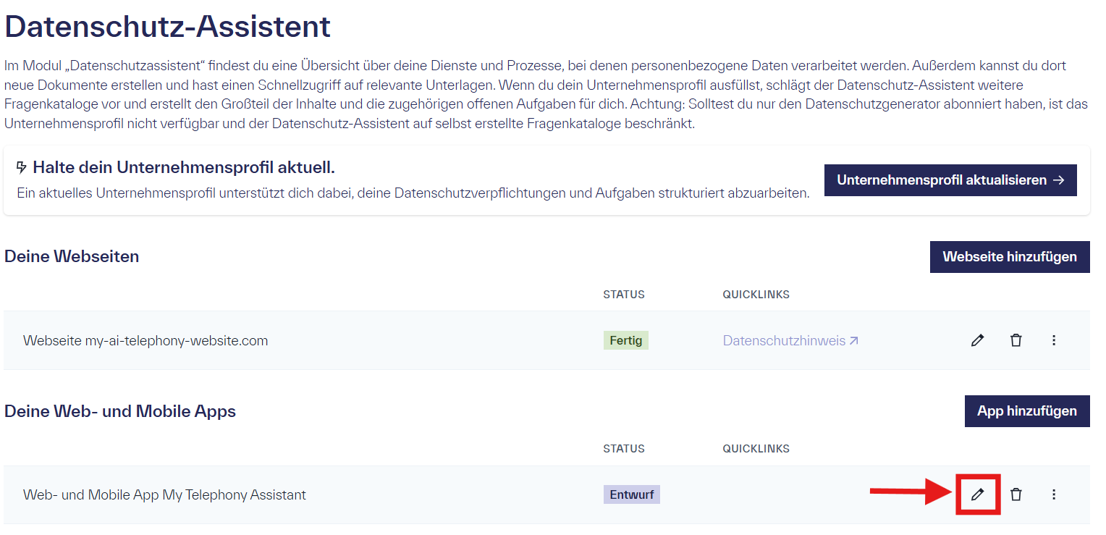Click the QUICKLINKS column header for apps
Viewport: 1106px width, 535px height.
[756, 448]
